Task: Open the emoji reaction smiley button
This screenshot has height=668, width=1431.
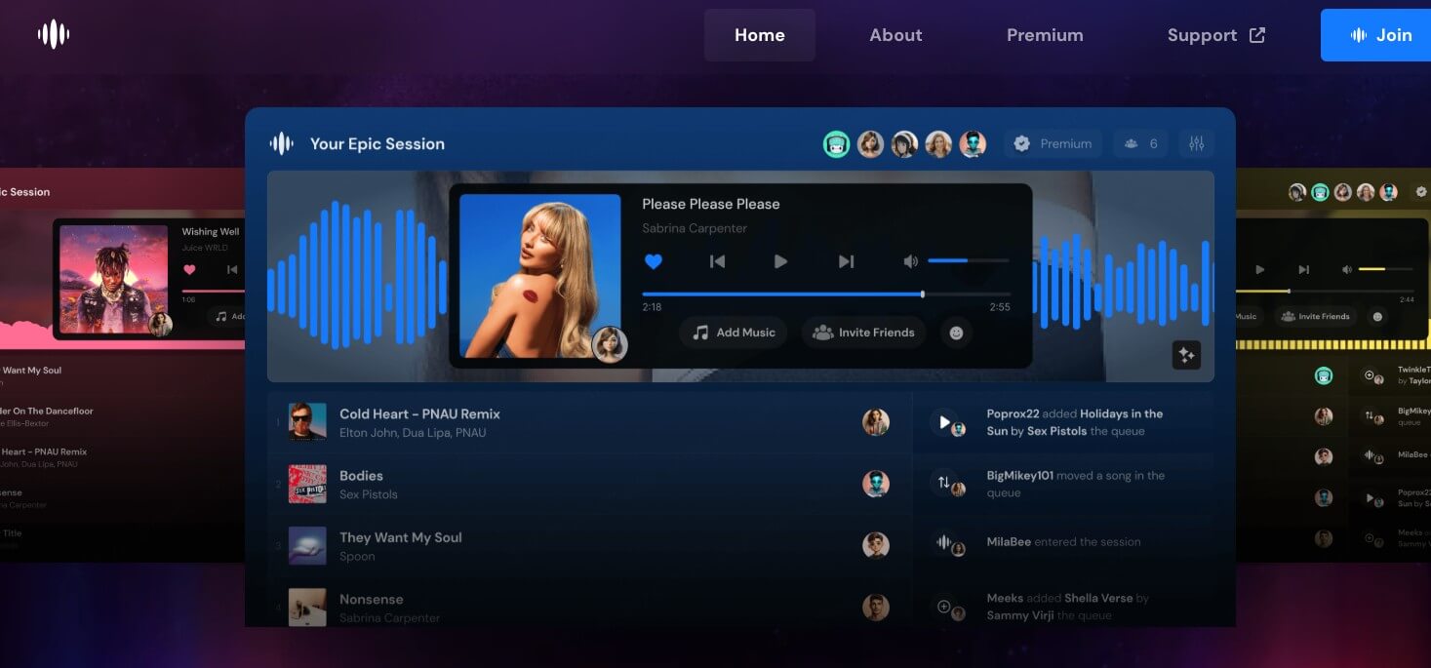Action: [x=956, y=333]
